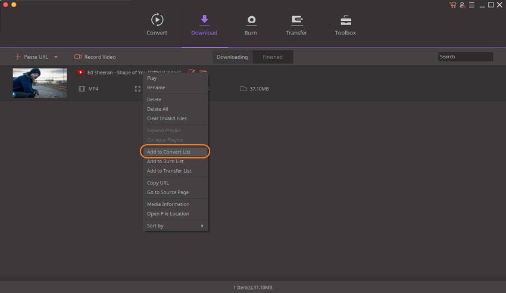Click the shopping cart icon
The width and height of the screenshot is (506, 293).
[453, 5]
